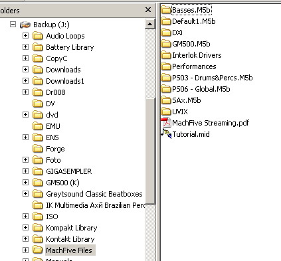
Task: Select Tutorial.mid file name
Action: [191, 134]
